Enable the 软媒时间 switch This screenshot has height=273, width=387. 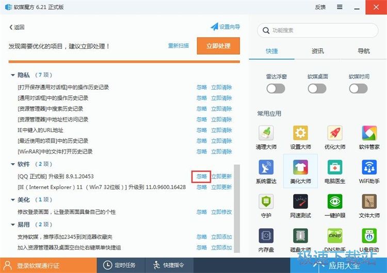359,89
